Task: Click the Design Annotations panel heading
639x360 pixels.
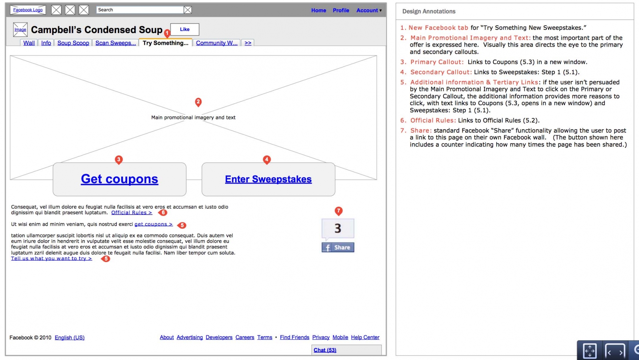Action: (x=429, y=11)
